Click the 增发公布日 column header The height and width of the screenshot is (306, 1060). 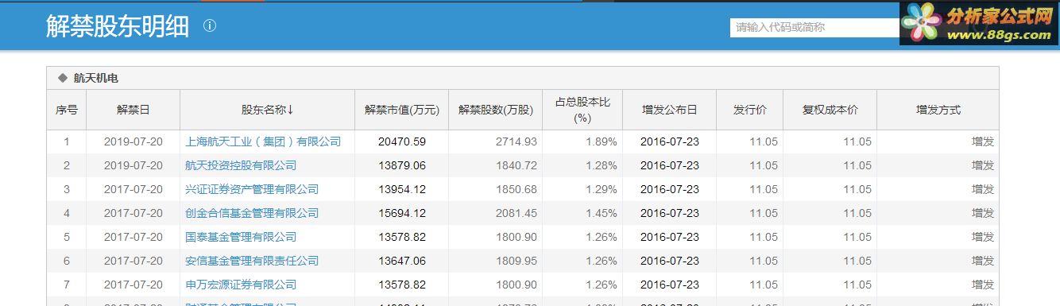click(669, 110)
